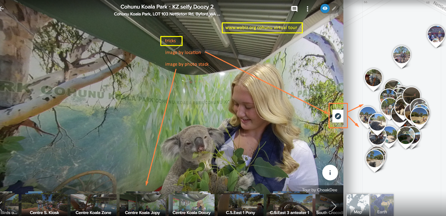The width and height of the screenshot is (446, 216).
Task: Click the compass icon on panorama edge
Action: 338,116
